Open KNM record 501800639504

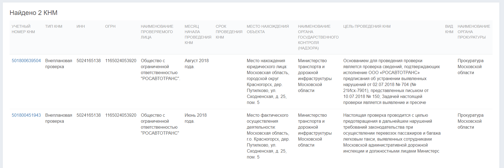pyautogui.click(x=26, y=61)
